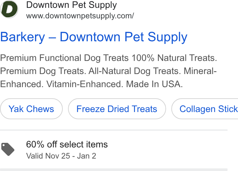Image resolution: width=238 pixels, height=171 pixels.
Task: Select the Freeze Dried Treats chip
Action: pos(117,109)
